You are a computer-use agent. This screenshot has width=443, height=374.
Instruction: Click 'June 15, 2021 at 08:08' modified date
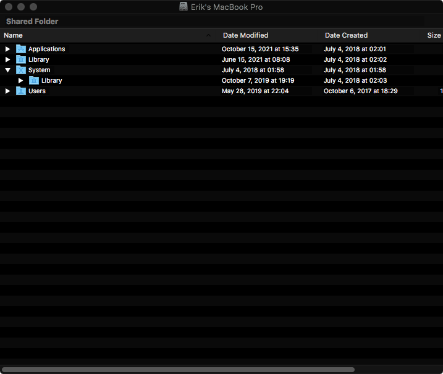click(x=256, y=60)
